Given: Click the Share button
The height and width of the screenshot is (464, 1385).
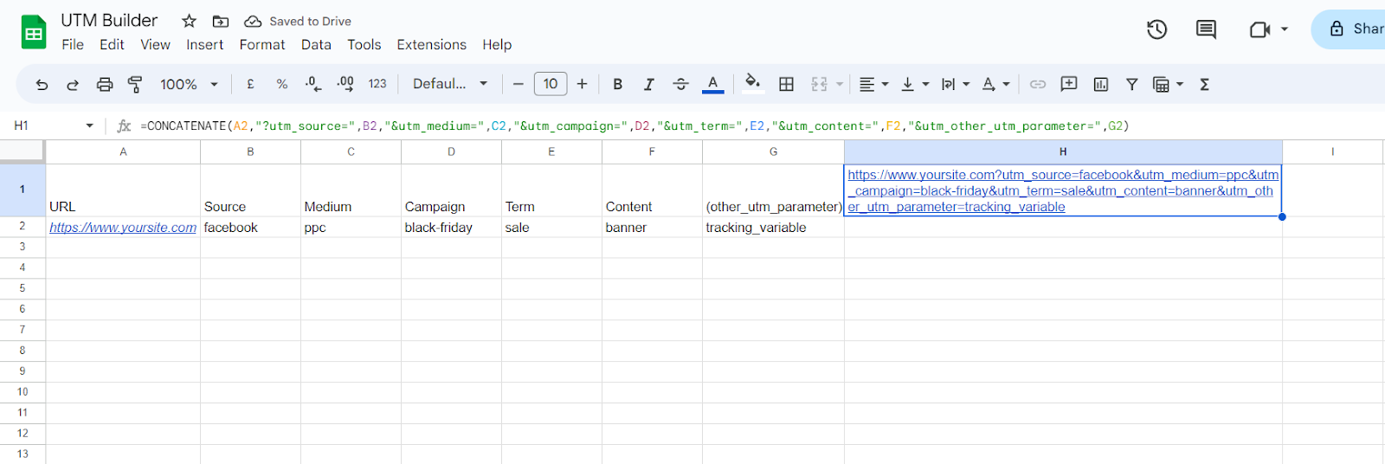Looking at the screenshot, I should 1350,29.
